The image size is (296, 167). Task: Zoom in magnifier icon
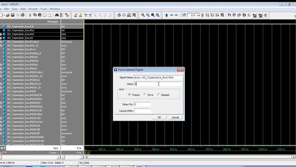143,15
